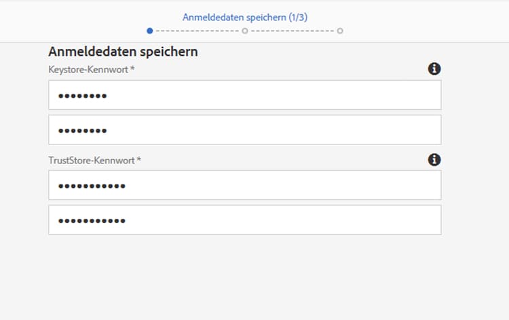
Task: Click the Keystore-Kennwort field label
Action: pos(88,69)
